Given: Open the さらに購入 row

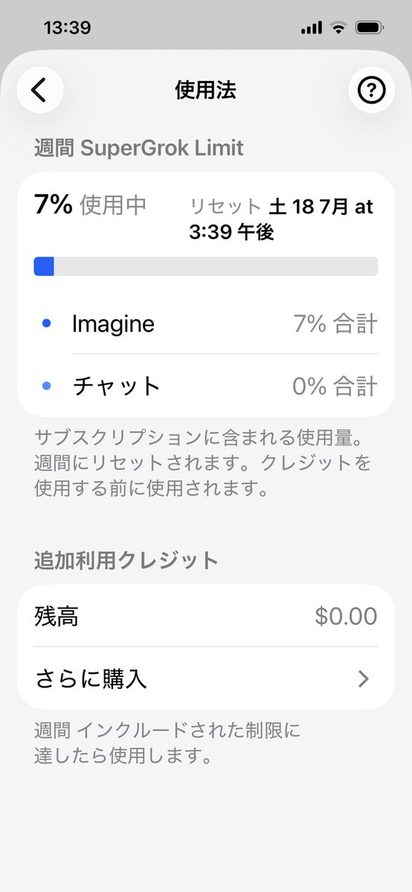Looking at the screenshot, I should tap(205, 678).
